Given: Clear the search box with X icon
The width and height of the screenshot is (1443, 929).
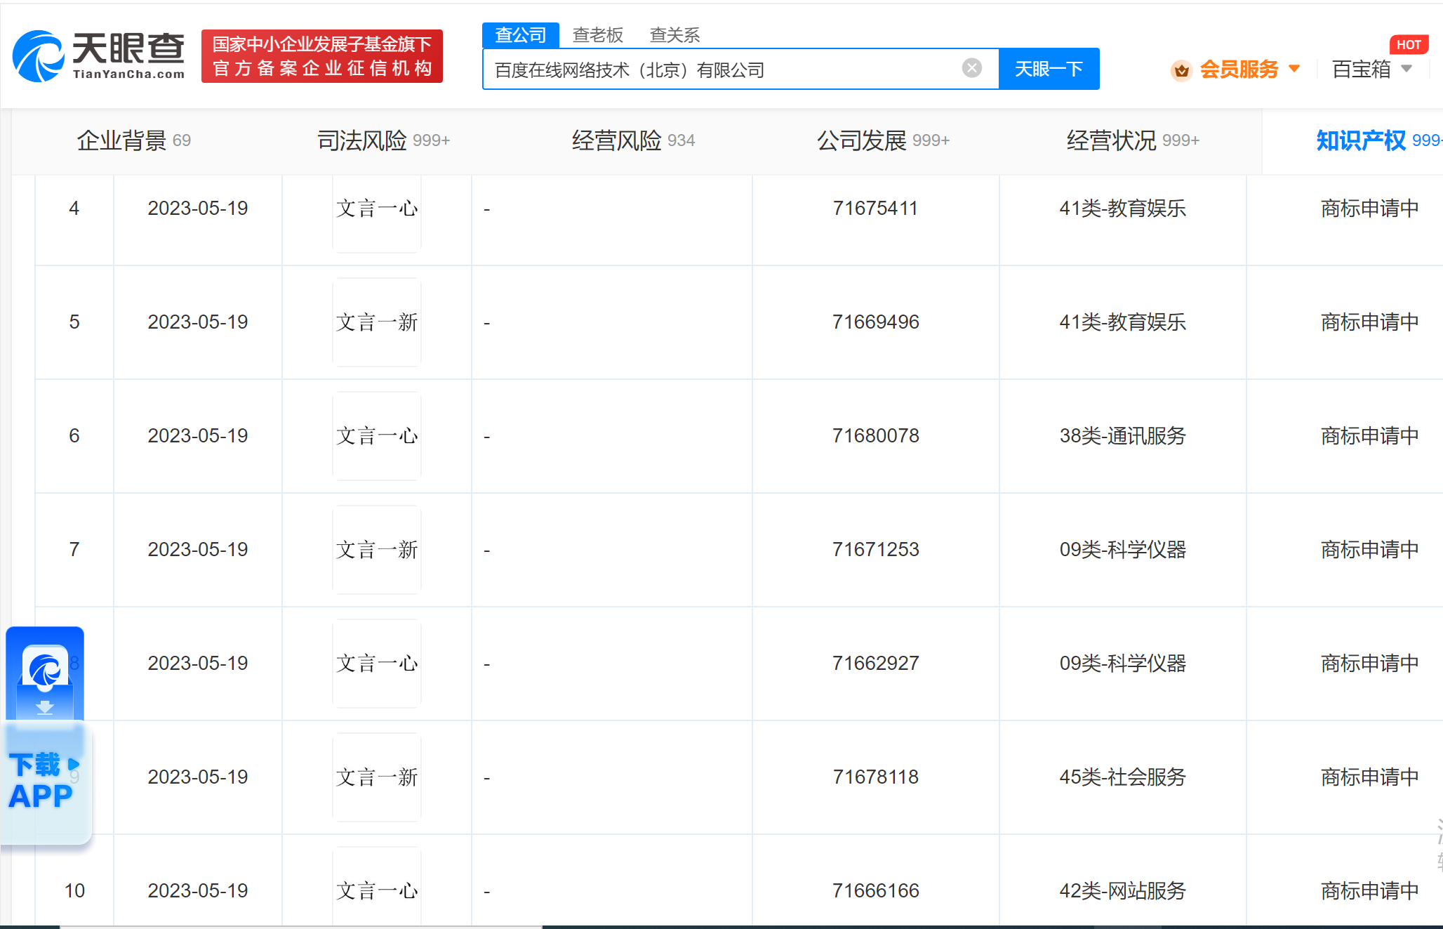Looking at the screenshot, I should coord(971,68).
